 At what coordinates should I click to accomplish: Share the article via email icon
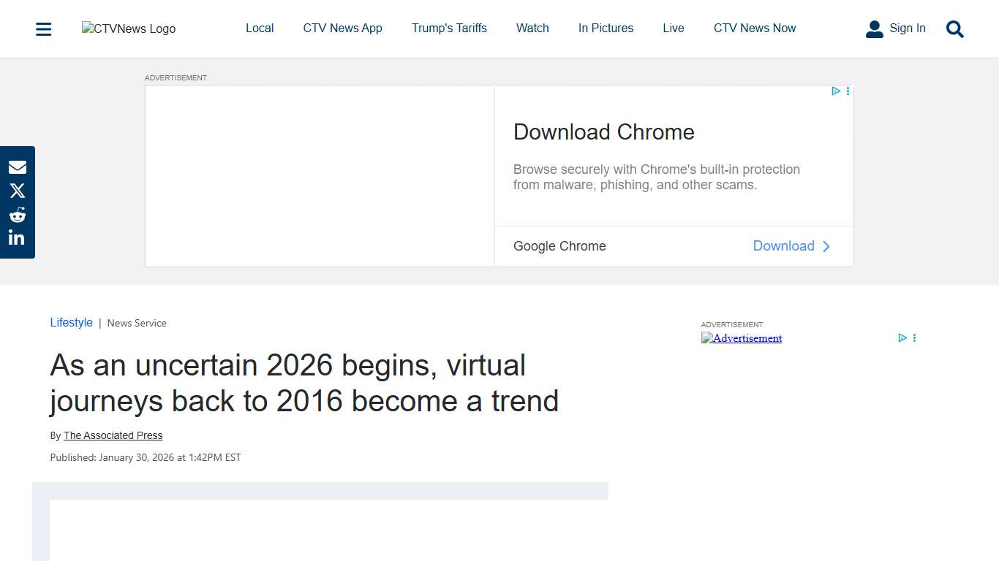(17, 167)
